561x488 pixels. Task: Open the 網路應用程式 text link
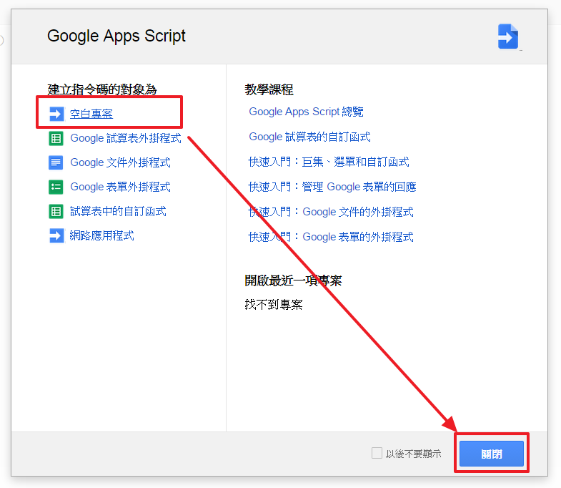coord(101,235)
